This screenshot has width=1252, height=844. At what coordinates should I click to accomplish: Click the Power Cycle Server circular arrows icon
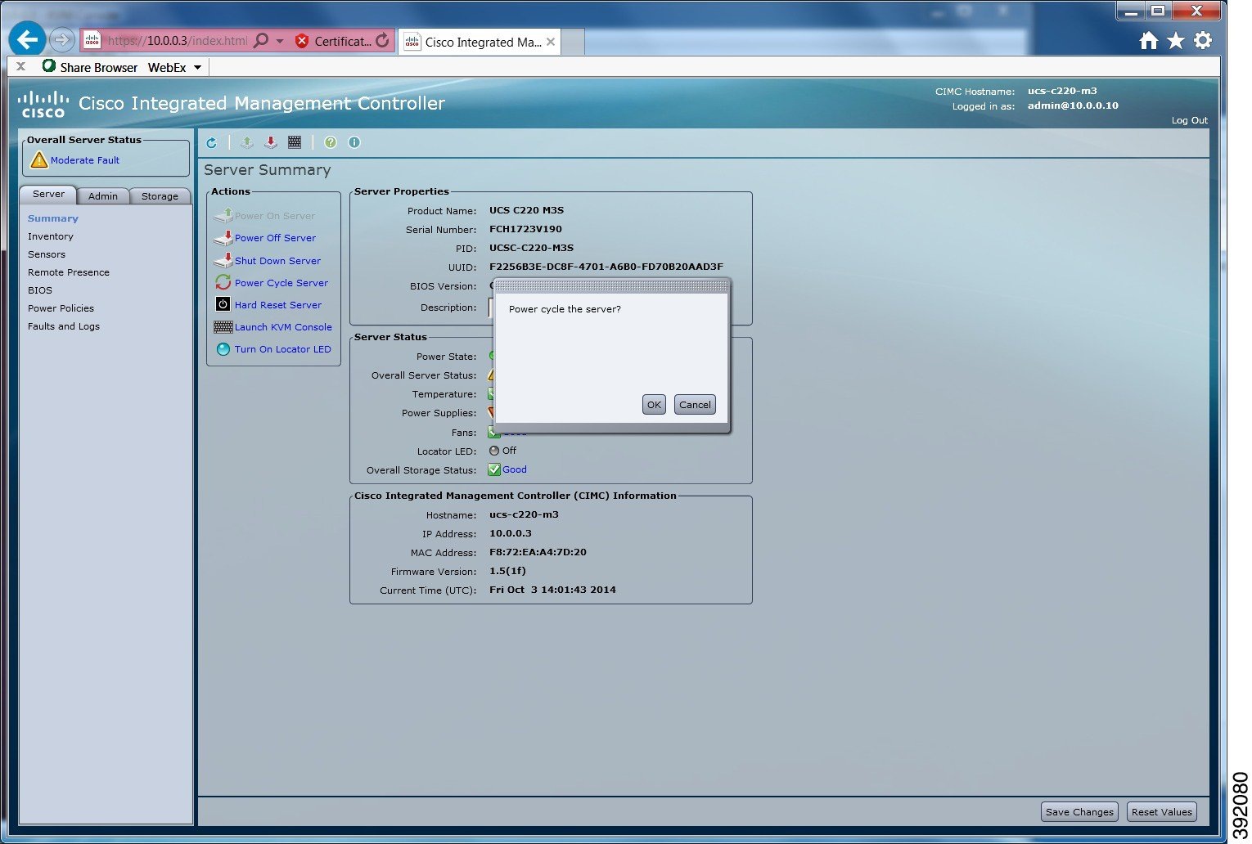pos(222,282)
